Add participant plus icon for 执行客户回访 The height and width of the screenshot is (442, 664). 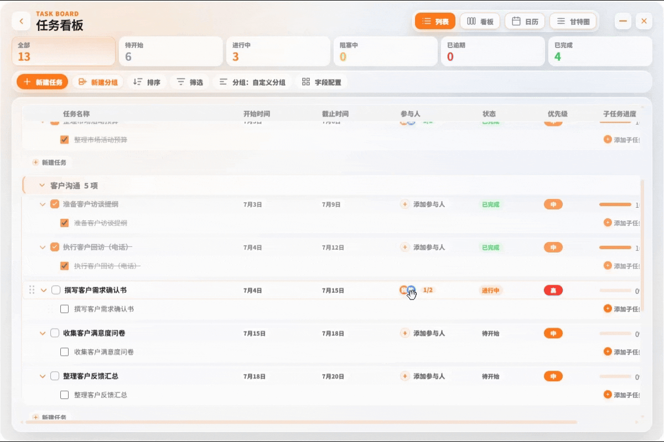coord(405,248)
